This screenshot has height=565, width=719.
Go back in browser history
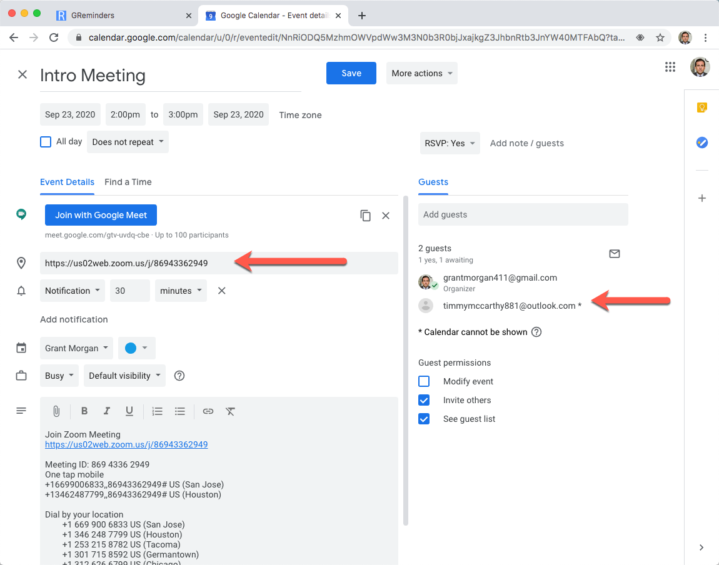coord(14,37)
